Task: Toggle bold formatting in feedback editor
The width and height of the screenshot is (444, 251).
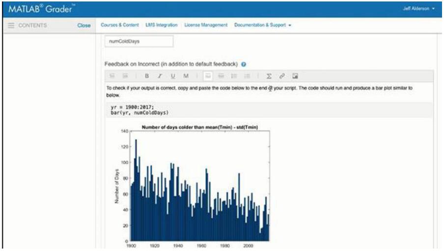Action: click(x=146, y=76)
